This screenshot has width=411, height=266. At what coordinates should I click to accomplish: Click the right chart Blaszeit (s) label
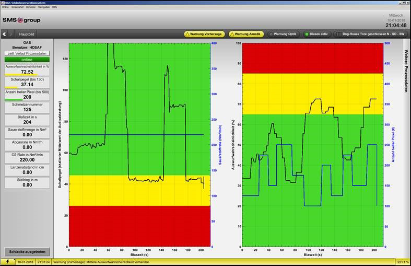pyautogui.click(x=313, y=255)
